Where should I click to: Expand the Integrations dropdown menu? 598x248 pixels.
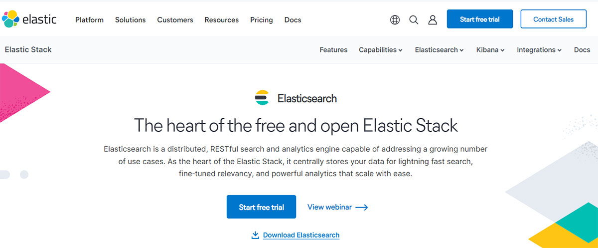(539, 50)
